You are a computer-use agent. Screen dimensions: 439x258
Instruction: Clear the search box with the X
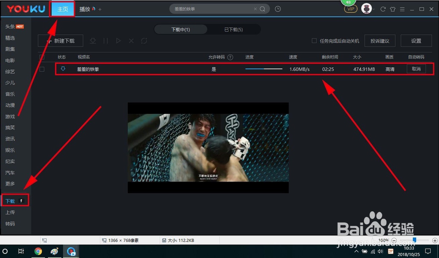click(x=255, y=9)
